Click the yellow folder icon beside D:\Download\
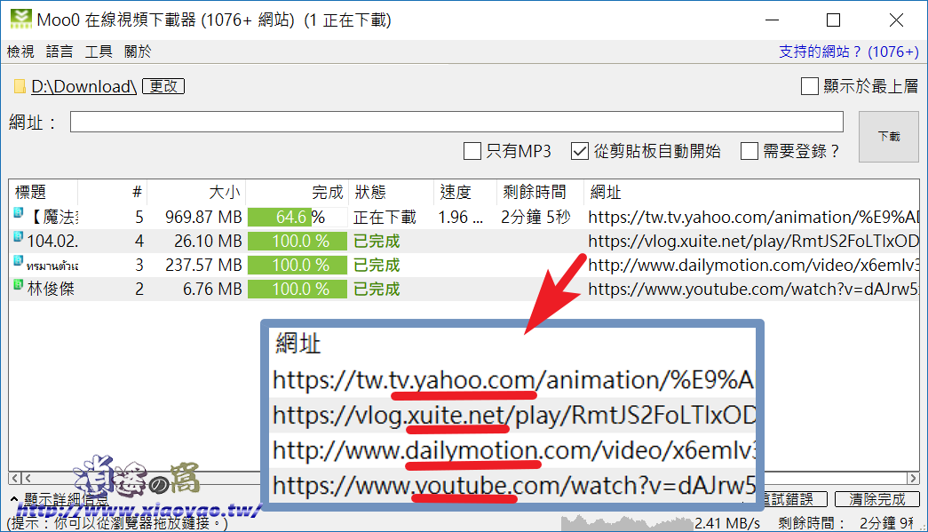Viewport: 928px width, 532px height. pos(20,86)
